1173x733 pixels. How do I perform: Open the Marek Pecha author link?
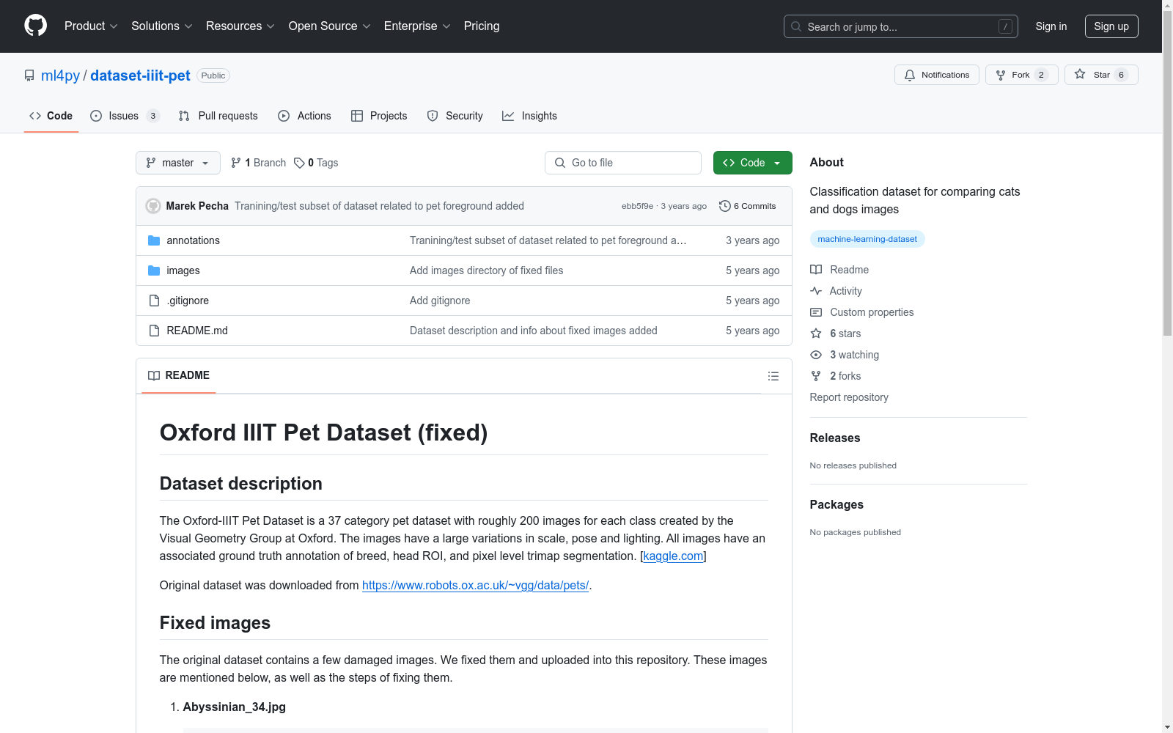coord(197,206)
